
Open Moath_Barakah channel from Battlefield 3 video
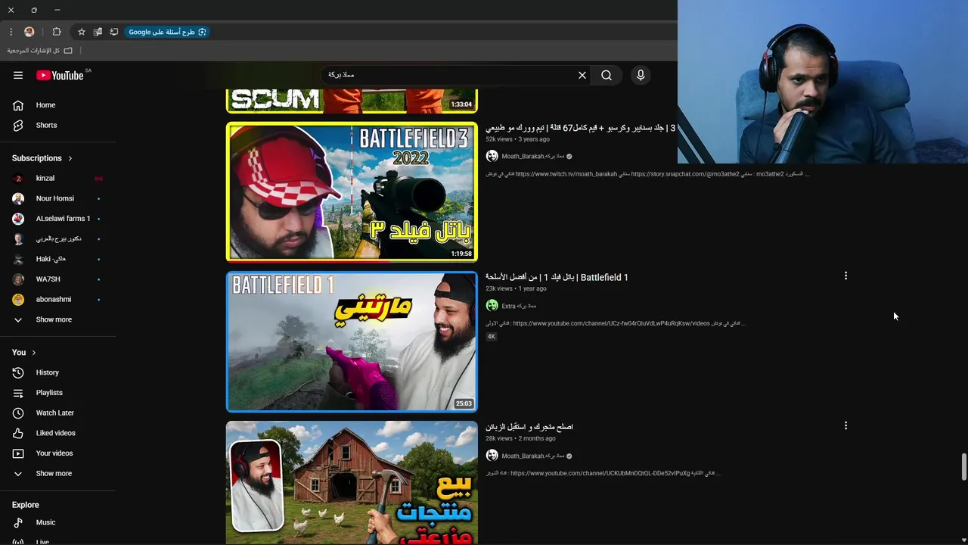(x=533, y=156)
